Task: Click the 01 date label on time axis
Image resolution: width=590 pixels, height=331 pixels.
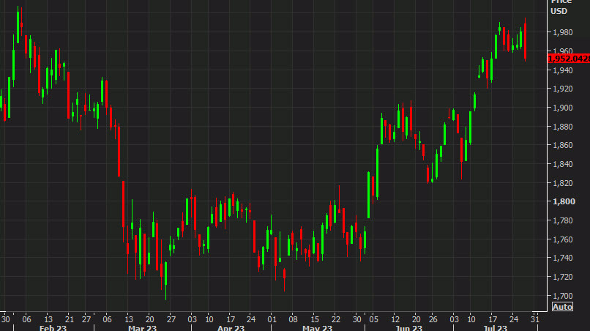Action: pos(272,319)
